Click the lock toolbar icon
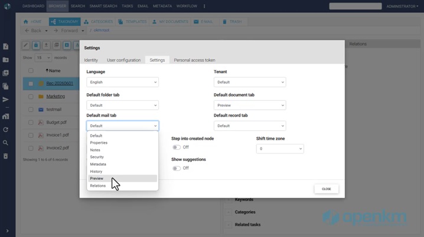Viewport: 424px width, 237px height. (x=36, y=45)
